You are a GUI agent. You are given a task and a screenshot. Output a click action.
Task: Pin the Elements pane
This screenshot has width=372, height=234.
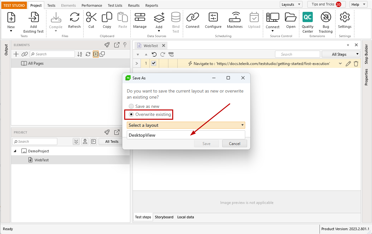coord(125,45)
